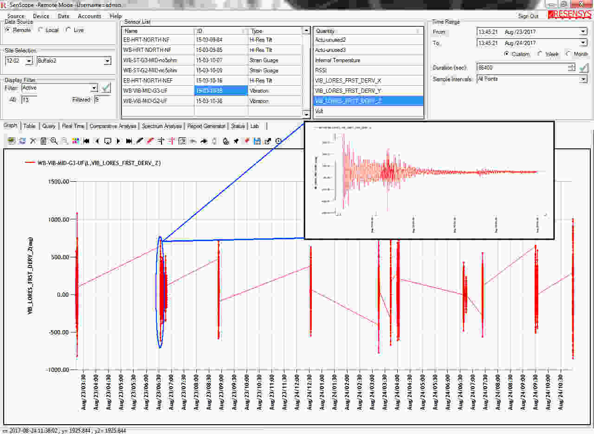
Task: Click the blue floppy save icon
Action: click(x=257, y=140)
